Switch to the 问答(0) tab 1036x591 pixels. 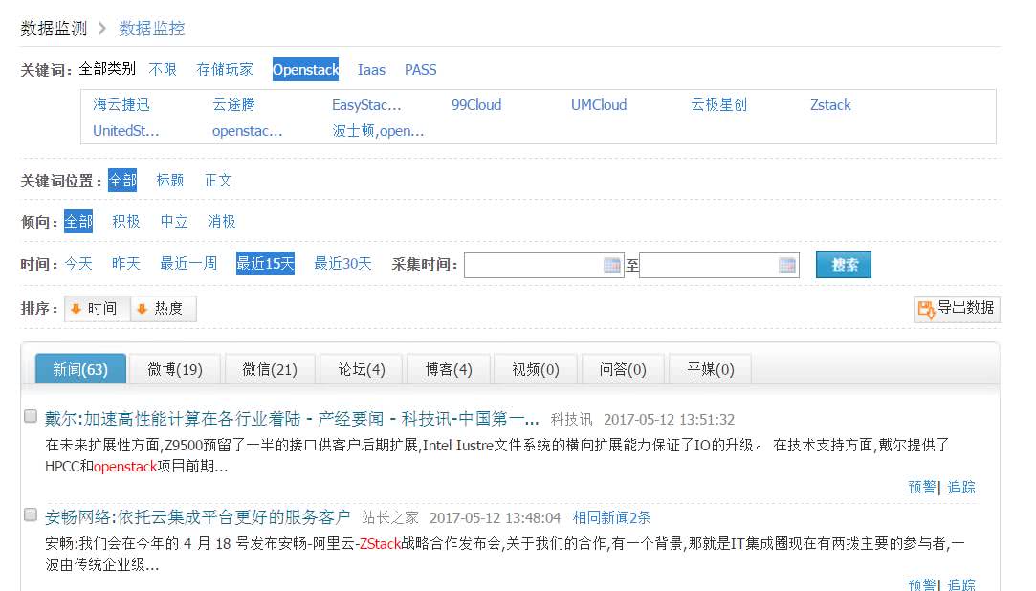pyautogui.click(x=623, y=369)
